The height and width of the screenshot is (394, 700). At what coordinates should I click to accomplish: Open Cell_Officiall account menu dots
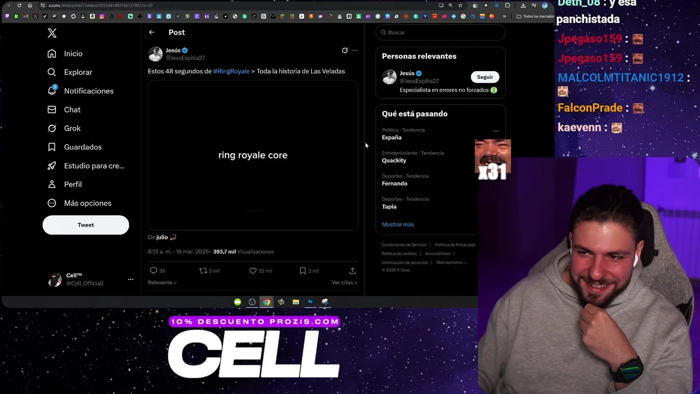pos(131,279)
